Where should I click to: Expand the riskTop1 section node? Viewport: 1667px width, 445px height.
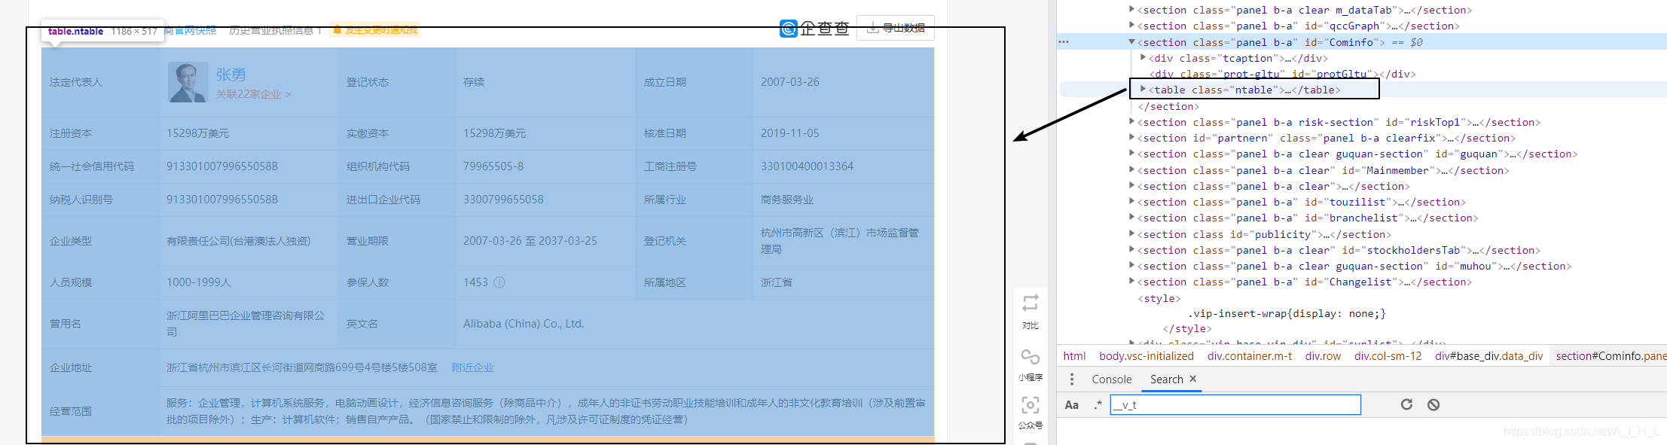[1131, 121]
